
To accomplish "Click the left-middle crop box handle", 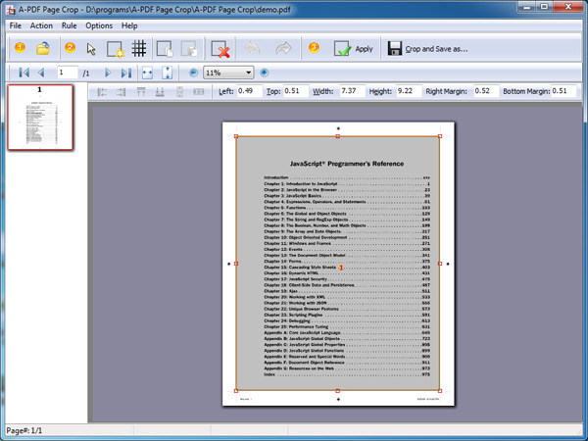I will [236, 264].
